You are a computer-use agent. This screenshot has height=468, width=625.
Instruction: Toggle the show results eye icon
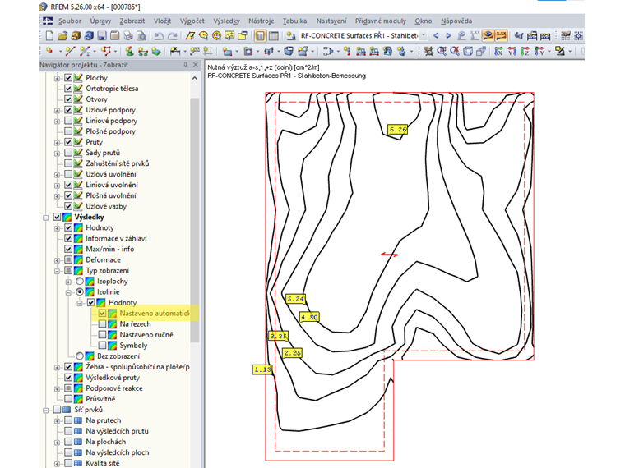[x=488, y=36]
